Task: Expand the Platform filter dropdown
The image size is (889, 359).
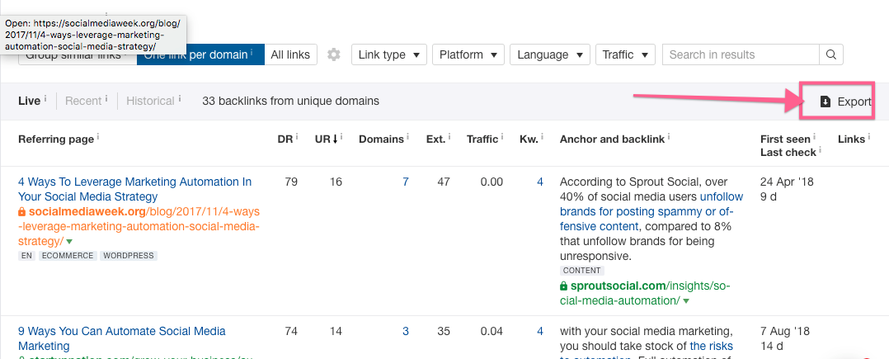Action: pyautogui.click(x=468, y=54)
